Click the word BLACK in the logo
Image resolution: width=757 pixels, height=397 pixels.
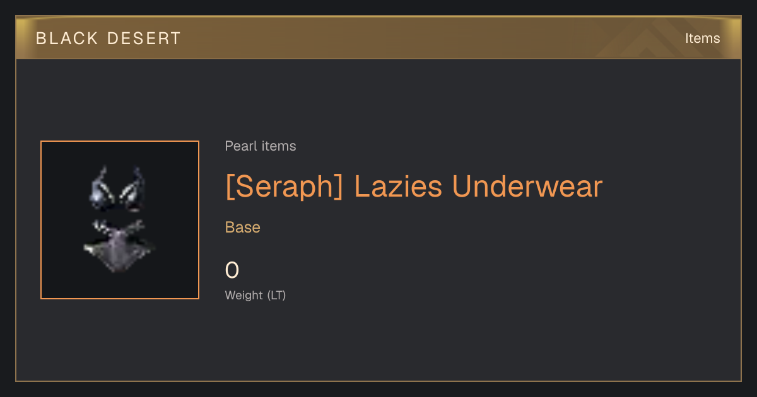67,38
